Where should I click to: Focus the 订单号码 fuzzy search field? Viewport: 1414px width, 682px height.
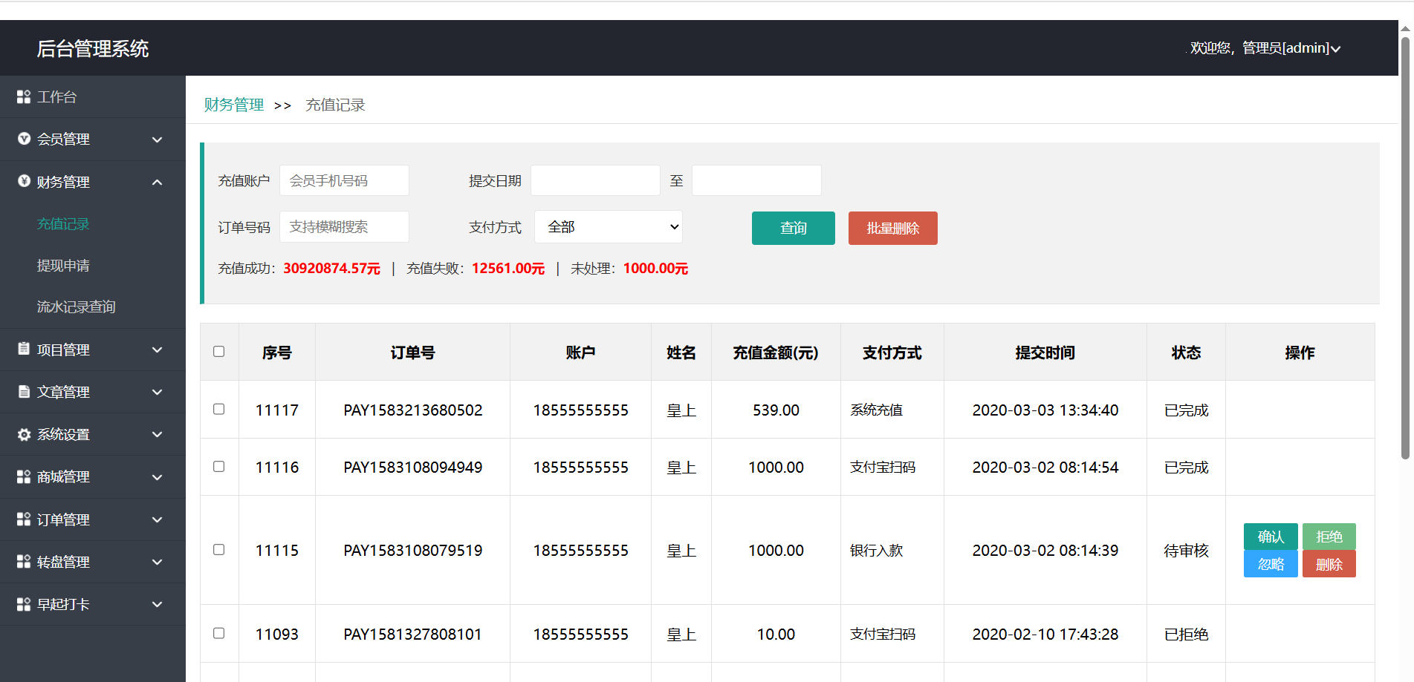[x=344, y=226]
